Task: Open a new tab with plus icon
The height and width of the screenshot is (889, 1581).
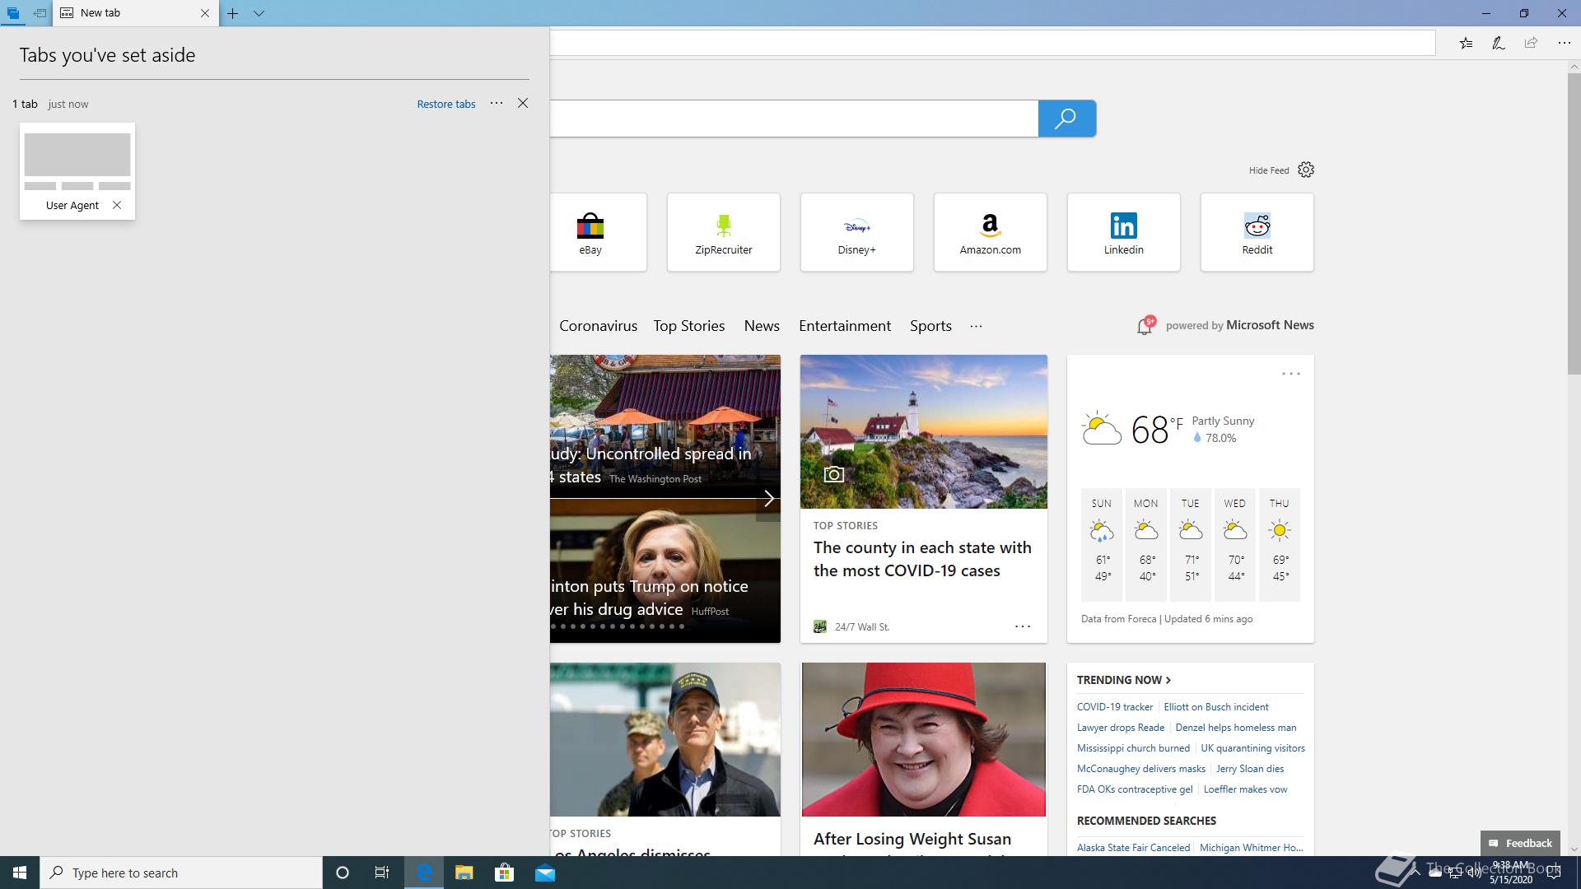Action: (233, 13)
